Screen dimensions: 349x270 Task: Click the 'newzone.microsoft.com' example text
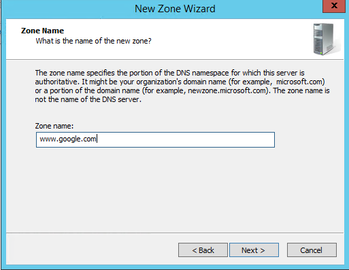coord(227,90)
